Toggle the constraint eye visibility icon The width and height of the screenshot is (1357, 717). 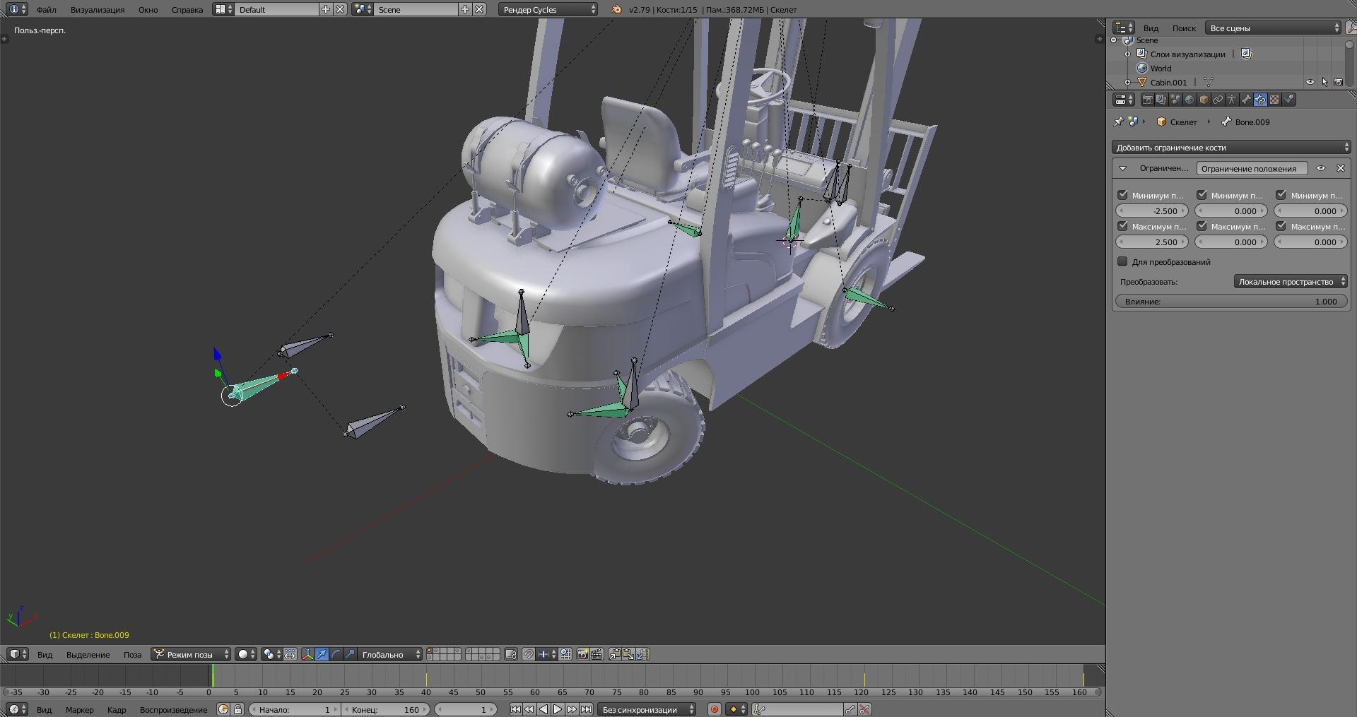(1321, 168)
